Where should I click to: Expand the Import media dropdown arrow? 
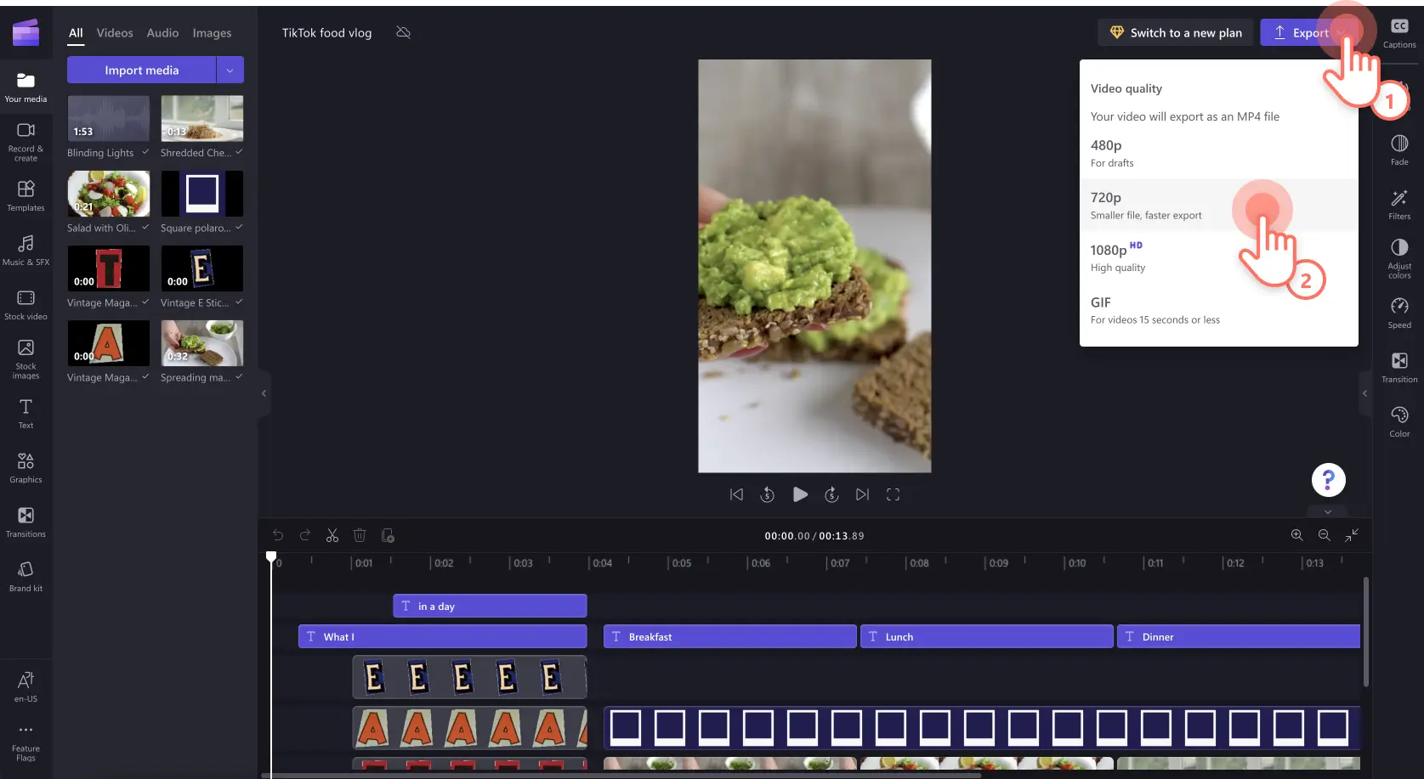(x=230, y=70)
